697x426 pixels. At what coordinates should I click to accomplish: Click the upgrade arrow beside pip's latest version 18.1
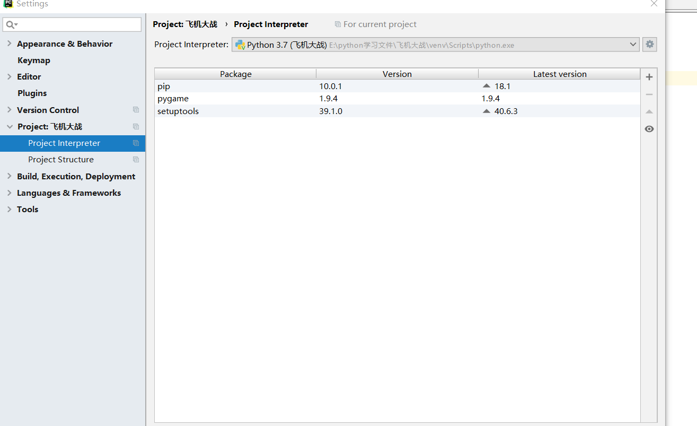(x=486, y=85)
